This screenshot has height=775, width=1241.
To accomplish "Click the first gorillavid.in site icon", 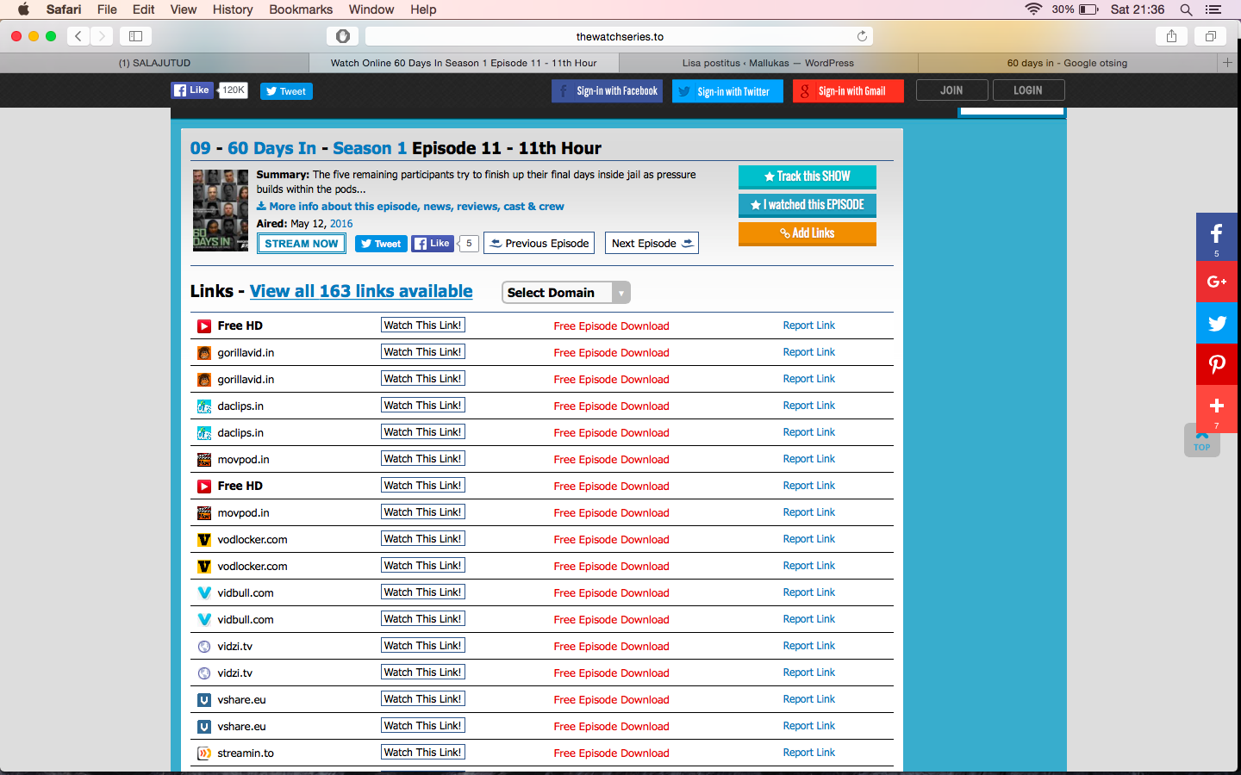I will click(204, 353).
